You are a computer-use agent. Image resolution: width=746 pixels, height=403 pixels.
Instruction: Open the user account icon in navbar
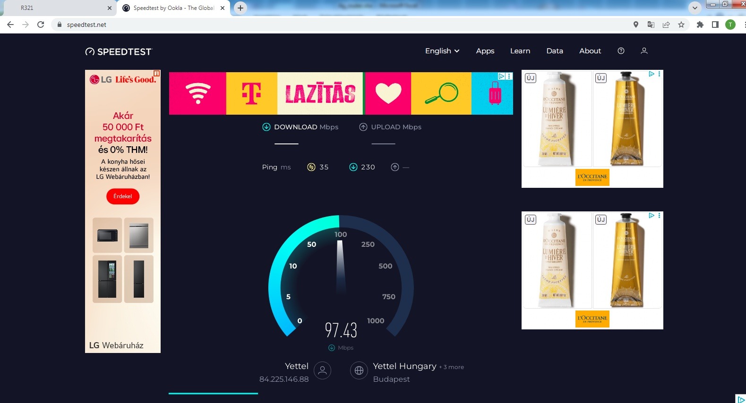[x=644, y=51]
